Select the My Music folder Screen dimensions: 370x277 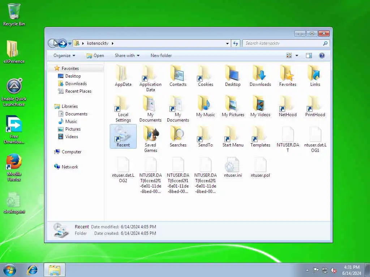[x=205, y=106]
